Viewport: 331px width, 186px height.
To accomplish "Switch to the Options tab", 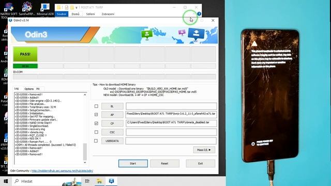I will coord(29,89).
